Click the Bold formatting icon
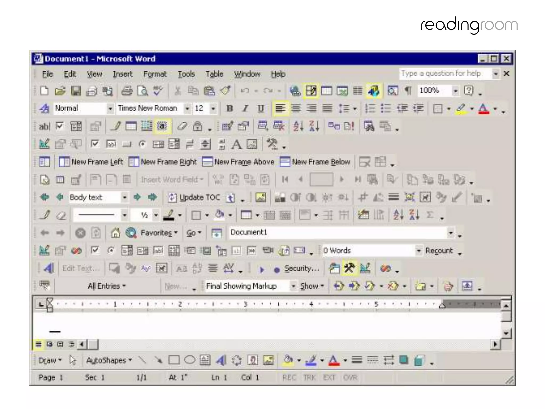 click(229, 108)
